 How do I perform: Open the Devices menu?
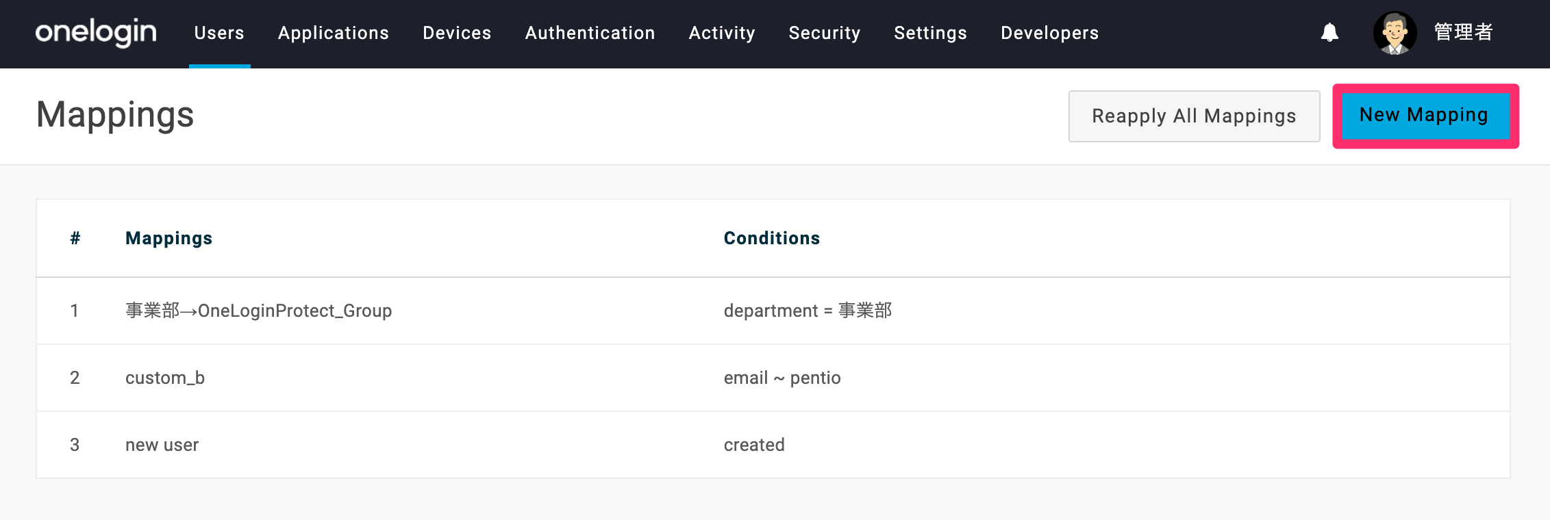[457, 33]
